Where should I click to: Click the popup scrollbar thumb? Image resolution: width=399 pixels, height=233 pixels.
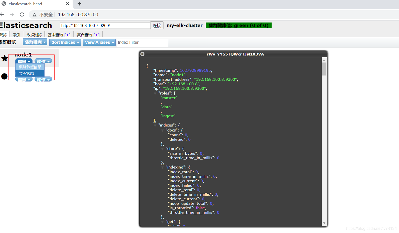(x=324, y=69)
